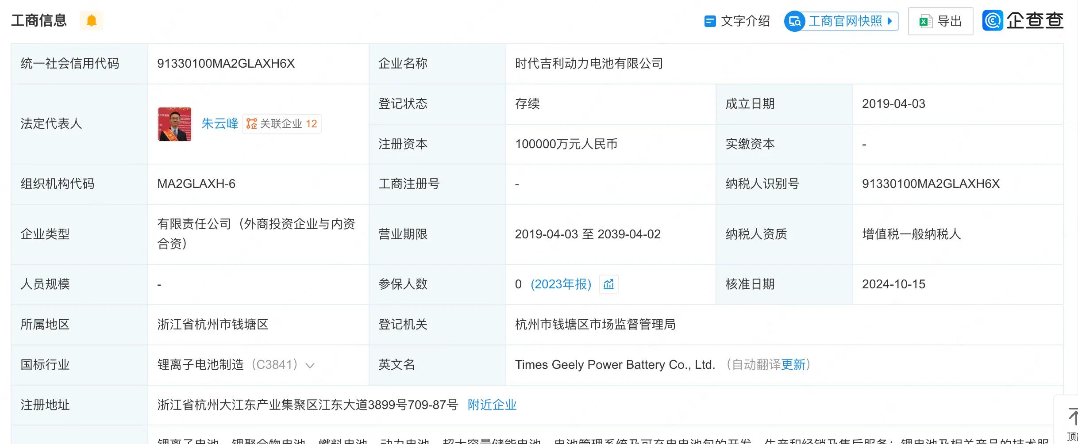The height and width of the screenshot is (444, 1078).
Task: Click the 工商信息 section heading
Action: tap(39, 21)
